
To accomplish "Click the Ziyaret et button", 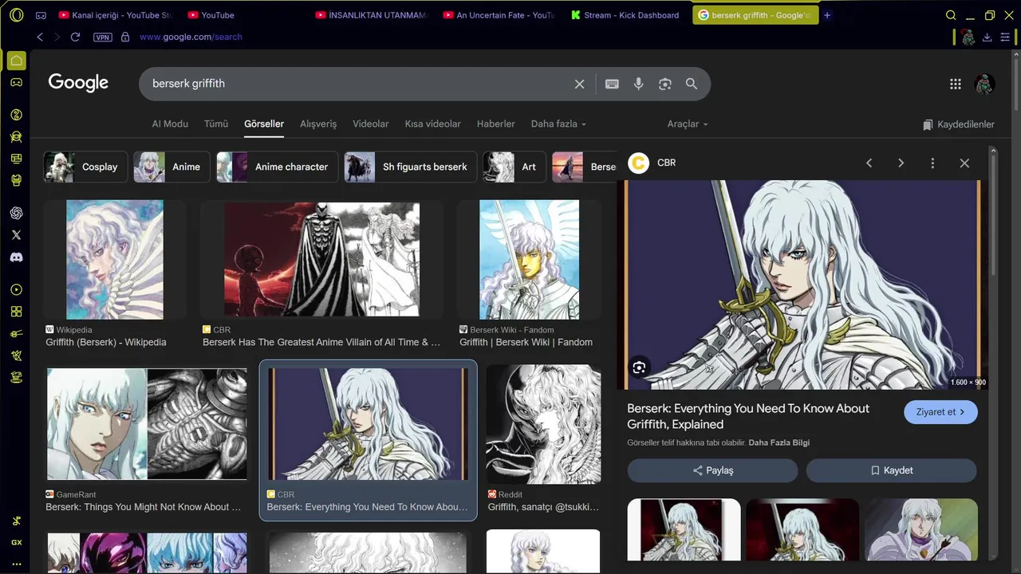I will coord(940,412).
